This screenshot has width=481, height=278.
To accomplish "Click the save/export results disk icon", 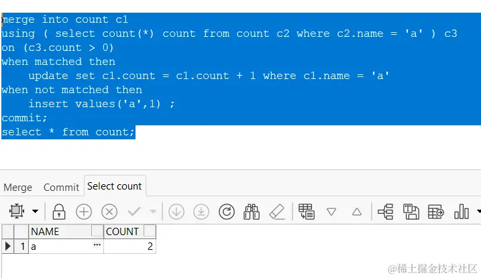I will tap(411, 212).
